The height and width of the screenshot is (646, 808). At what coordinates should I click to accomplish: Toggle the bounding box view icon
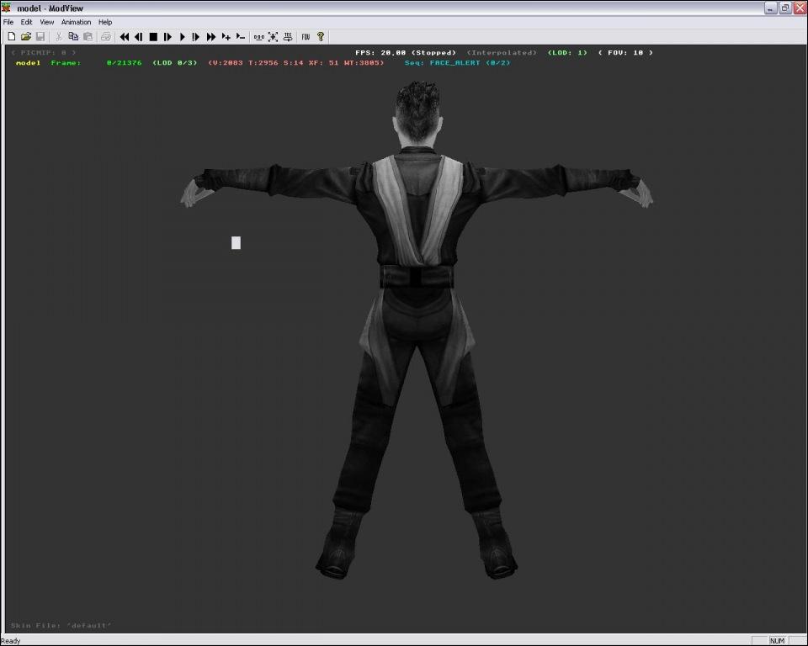(273, 37)
